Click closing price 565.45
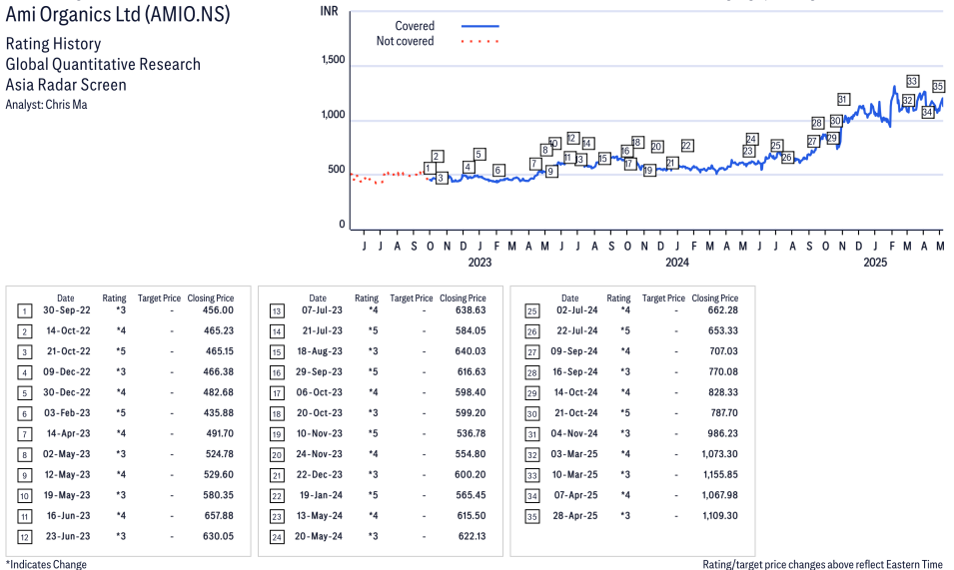Image resolution: width=954 pixels, height=570 pixels. click(471, 495)
